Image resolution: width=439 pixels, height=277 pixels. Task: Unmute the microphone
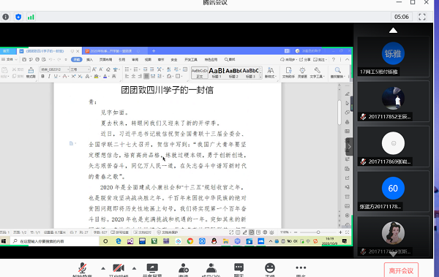[x=82, y=269]
